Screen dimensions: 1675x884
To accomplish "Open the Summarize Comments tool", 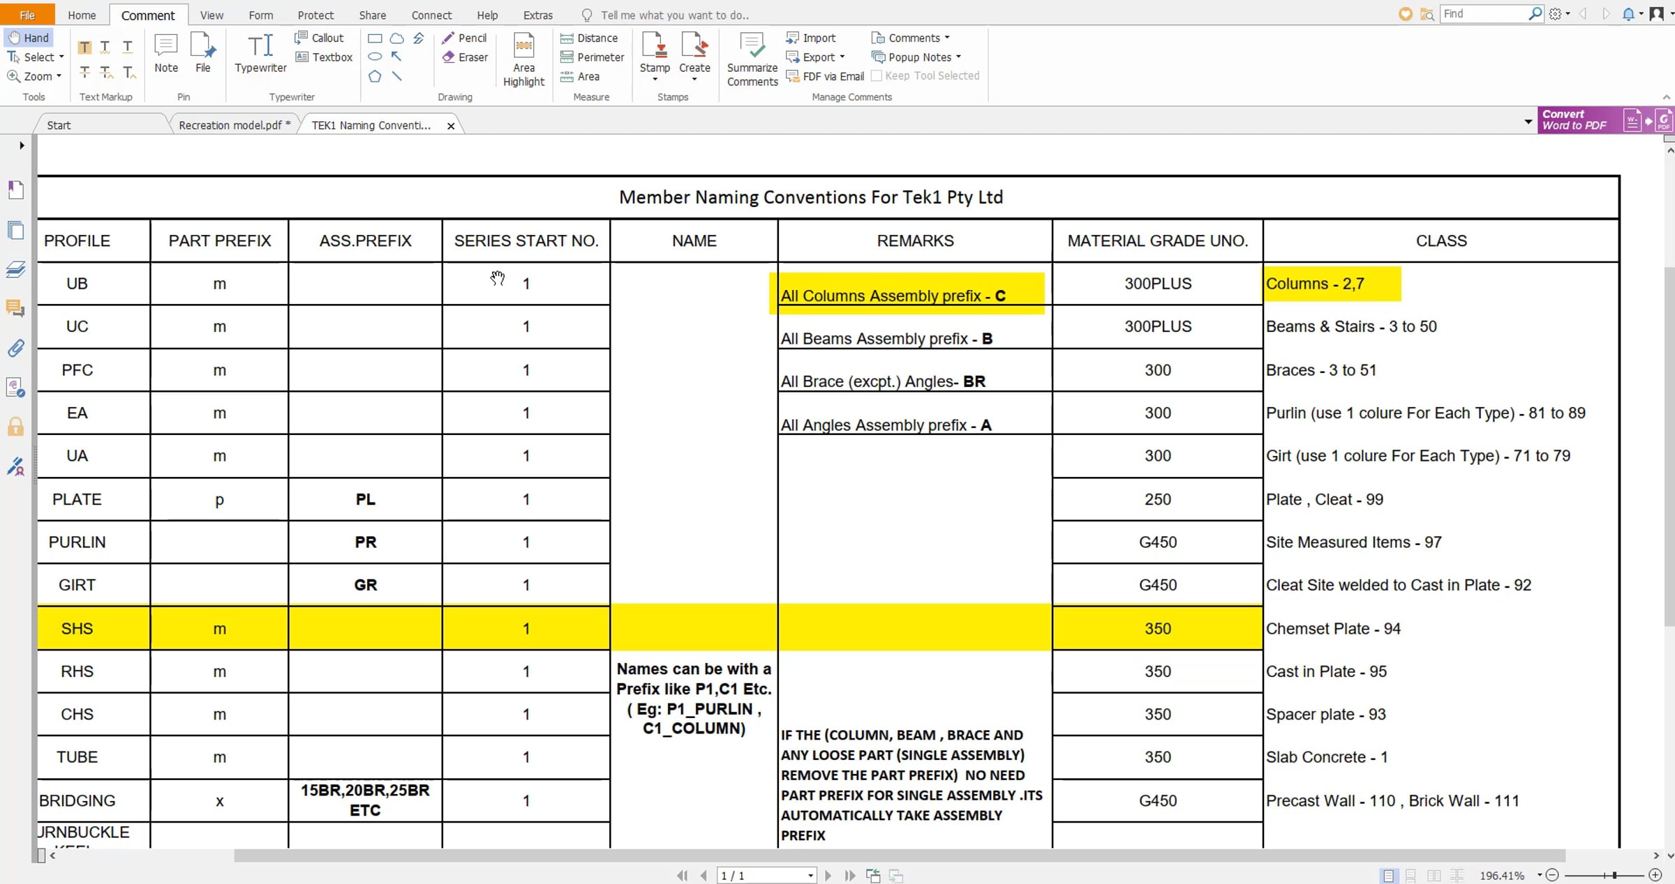I will coord(752,60).
